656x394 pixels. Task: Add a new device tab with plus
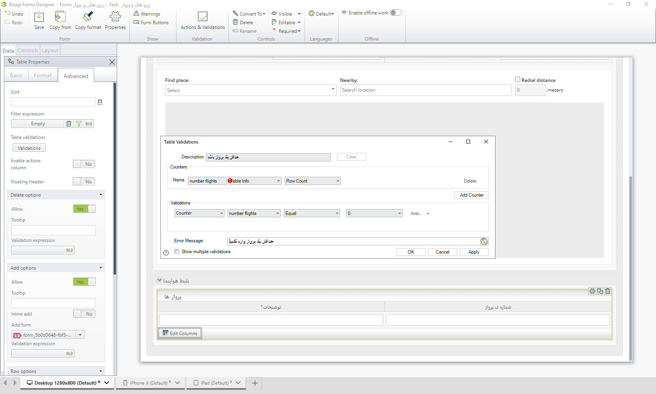point(255,383)
